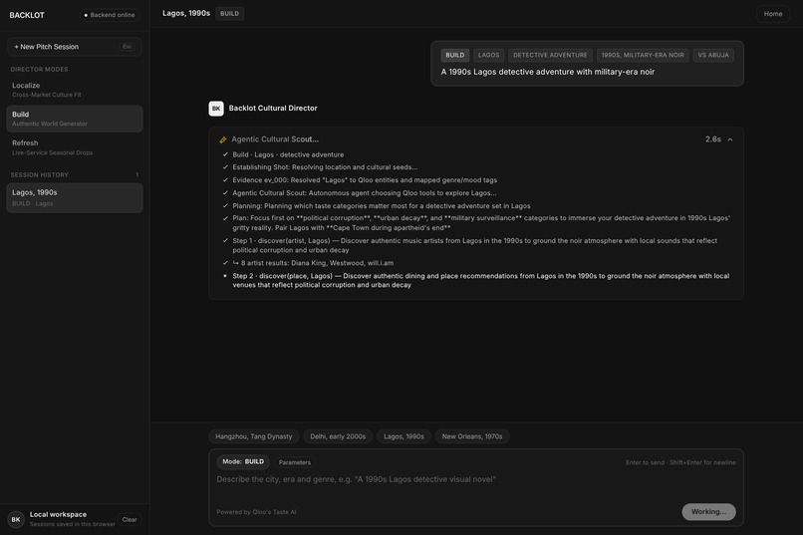
Task: Click the 'Establishing Shot' step line
Action: tap(325, 167)
